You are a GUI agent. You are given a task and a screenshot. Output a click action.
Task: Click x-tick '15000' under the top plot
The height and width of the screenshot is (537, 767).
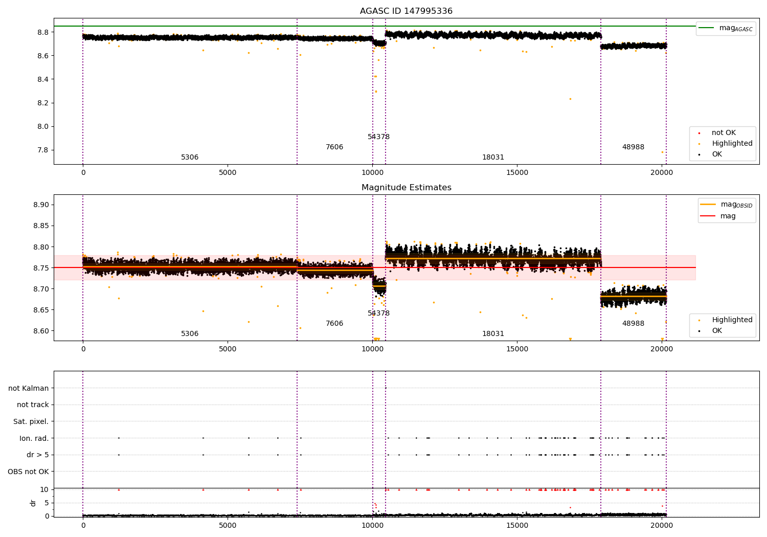pos(517,173)
